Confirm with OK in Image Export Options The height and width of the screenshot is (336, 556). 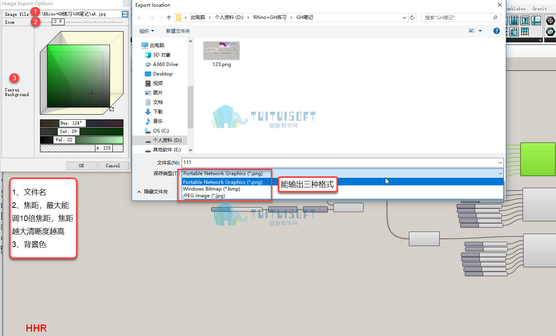tap(82, 166)
